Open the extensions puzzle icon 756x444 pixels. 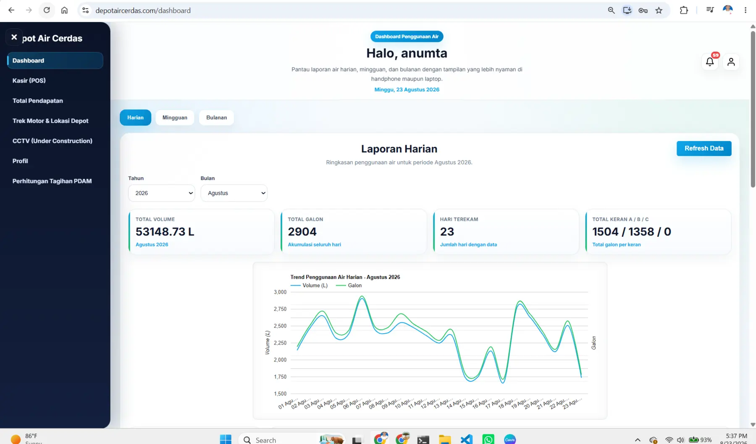pyautogui.click(x=684, y=10)
